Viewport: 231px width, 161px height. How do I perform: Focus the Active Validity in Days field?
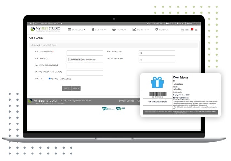85,73
